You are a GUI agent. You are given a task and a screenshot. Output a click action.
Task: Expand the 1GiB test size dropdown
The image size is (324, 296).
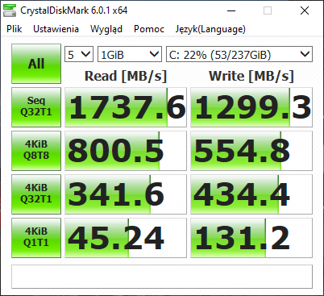[130, 54]
